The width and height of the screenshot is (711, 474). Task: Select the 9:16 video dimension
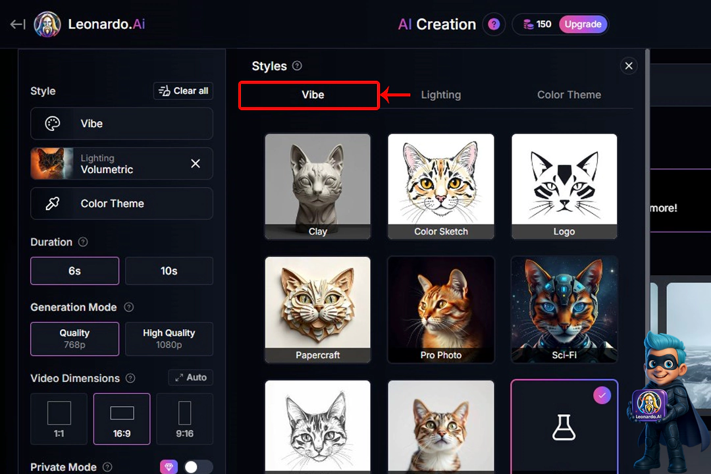[x=184, y=419]
